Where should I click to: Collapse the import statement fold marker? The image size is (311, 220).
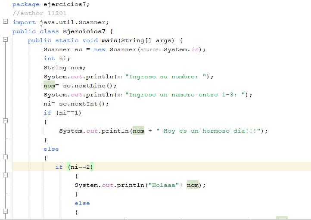(x=5, y=21)
